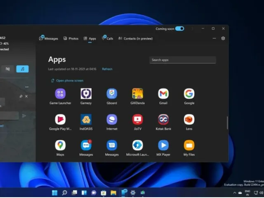Open the settings gear in Phone app
Viewport: 264px width, 198px height.
click(223, 38)
